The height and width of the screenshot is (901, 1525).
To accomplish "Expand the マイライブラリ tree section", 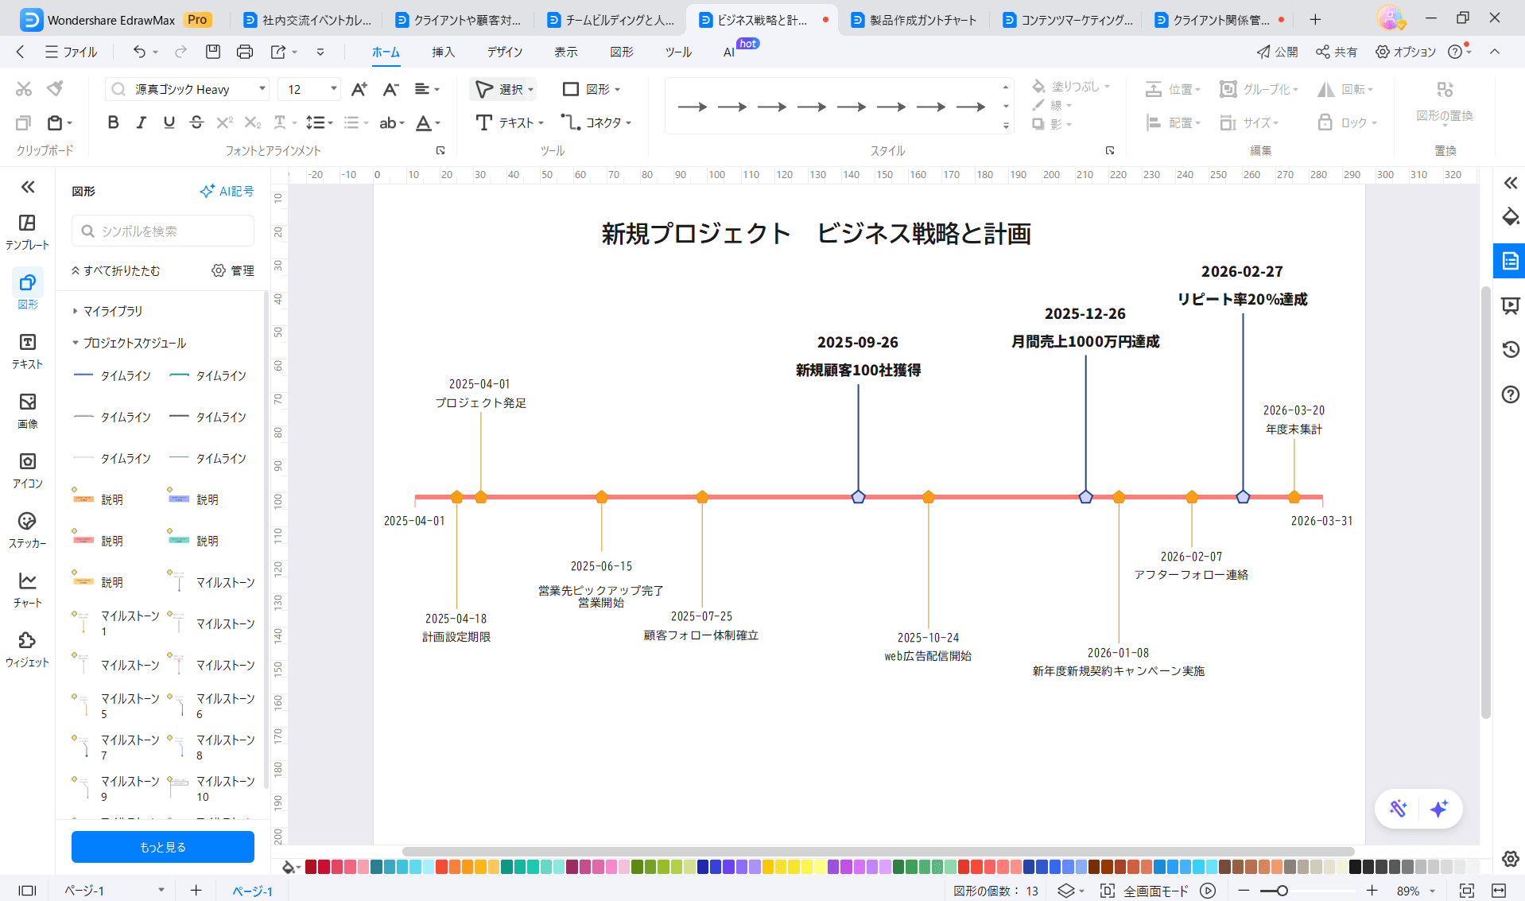I will click(x=76, y=311).
